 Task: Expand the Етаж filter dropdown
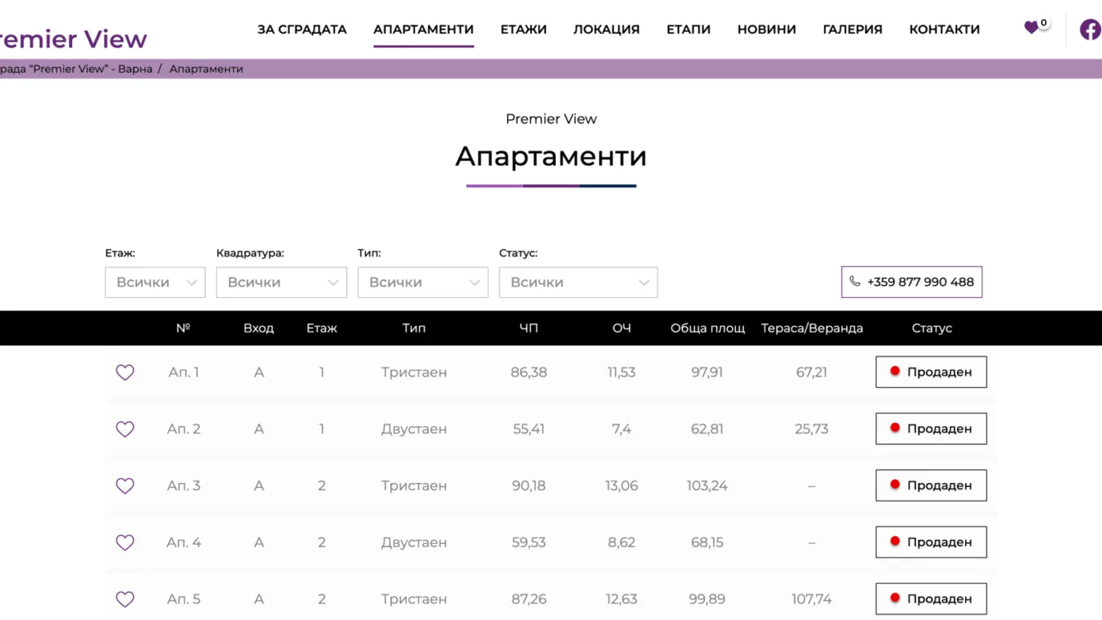pos(155,283)
